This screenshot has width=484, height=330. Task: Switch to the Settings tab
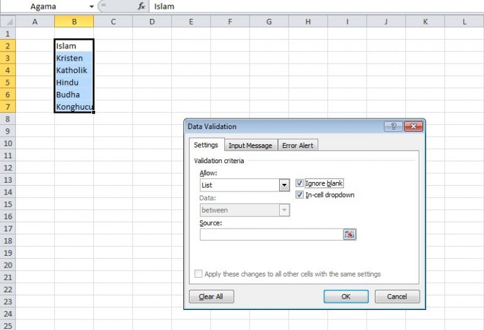pos(206,145)
